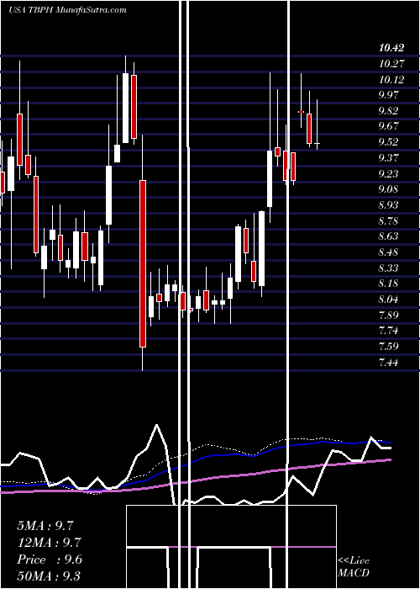The height and width of the screenshot is (589, 420).
Task: Click the last doji candle near 9.52
Action: [317, 143]
